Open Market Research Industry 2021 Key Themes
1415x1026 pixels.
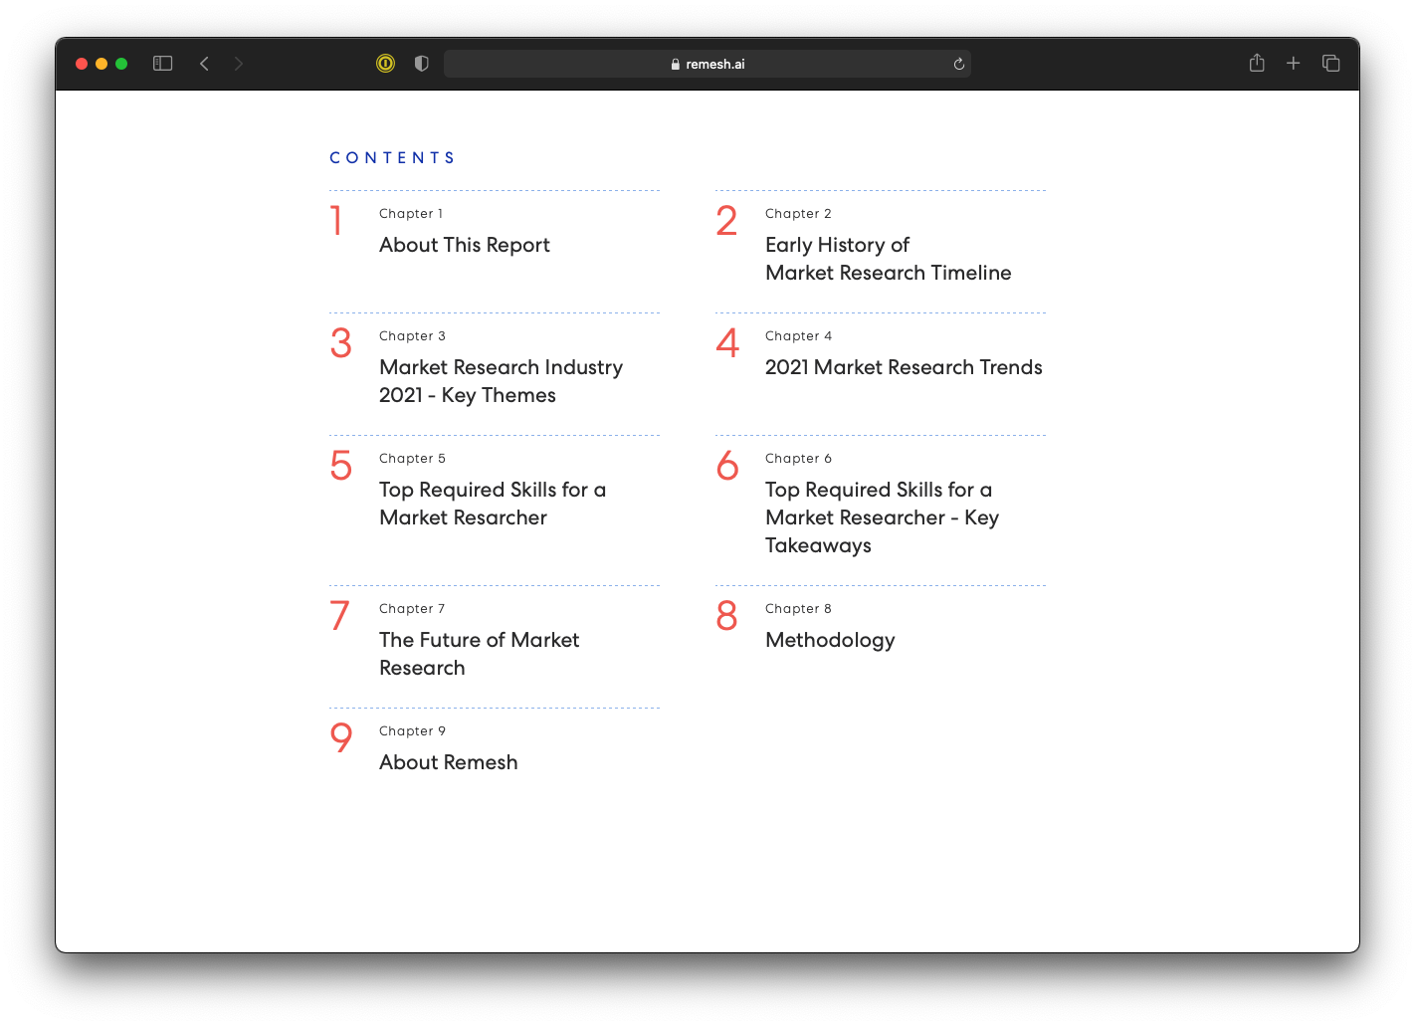click(502, 381)
